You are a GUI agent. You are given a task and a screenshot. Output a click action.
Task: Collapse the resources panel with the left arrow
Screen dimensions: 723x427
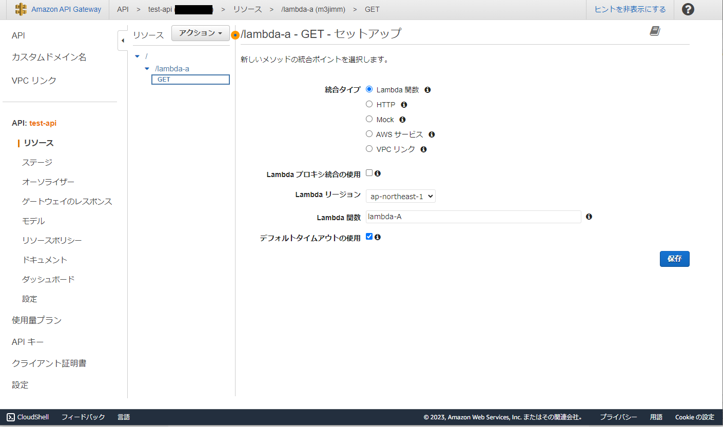[x=123, y=40]
